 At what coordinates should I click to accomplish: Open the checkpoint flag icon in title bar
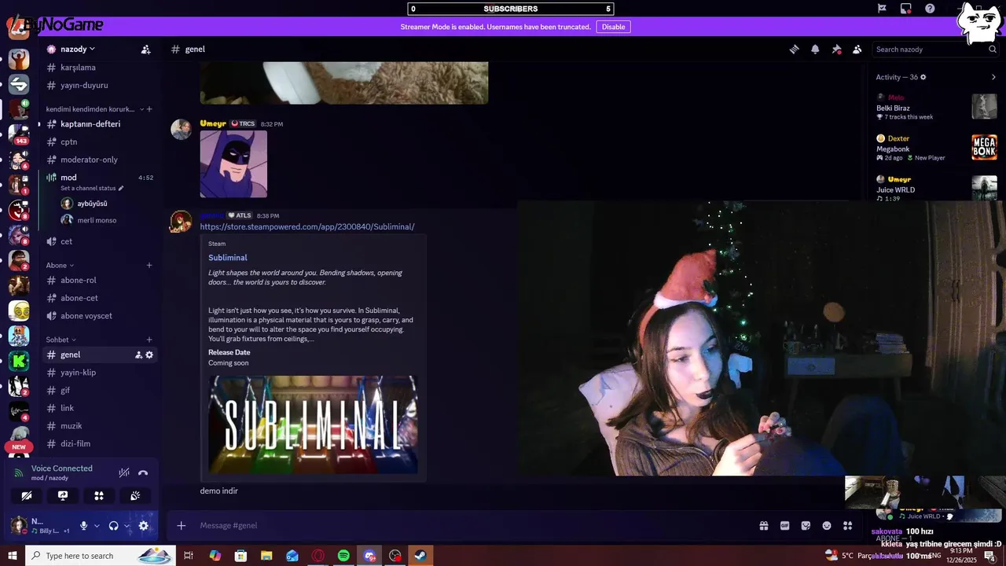(x=882, y=9)
